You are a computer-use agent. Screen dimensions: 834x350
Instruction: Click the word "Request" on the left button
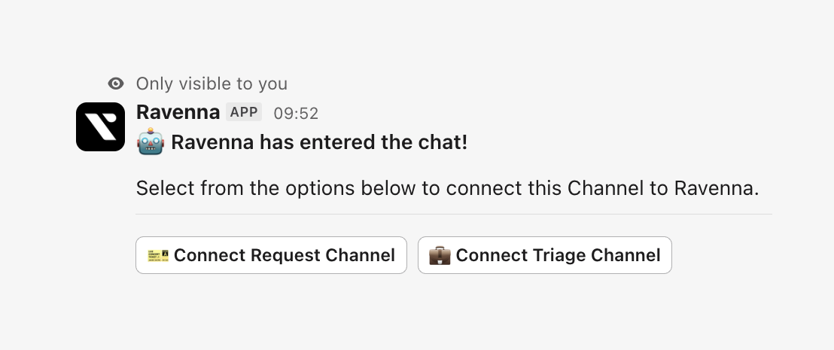coord(285,256)
